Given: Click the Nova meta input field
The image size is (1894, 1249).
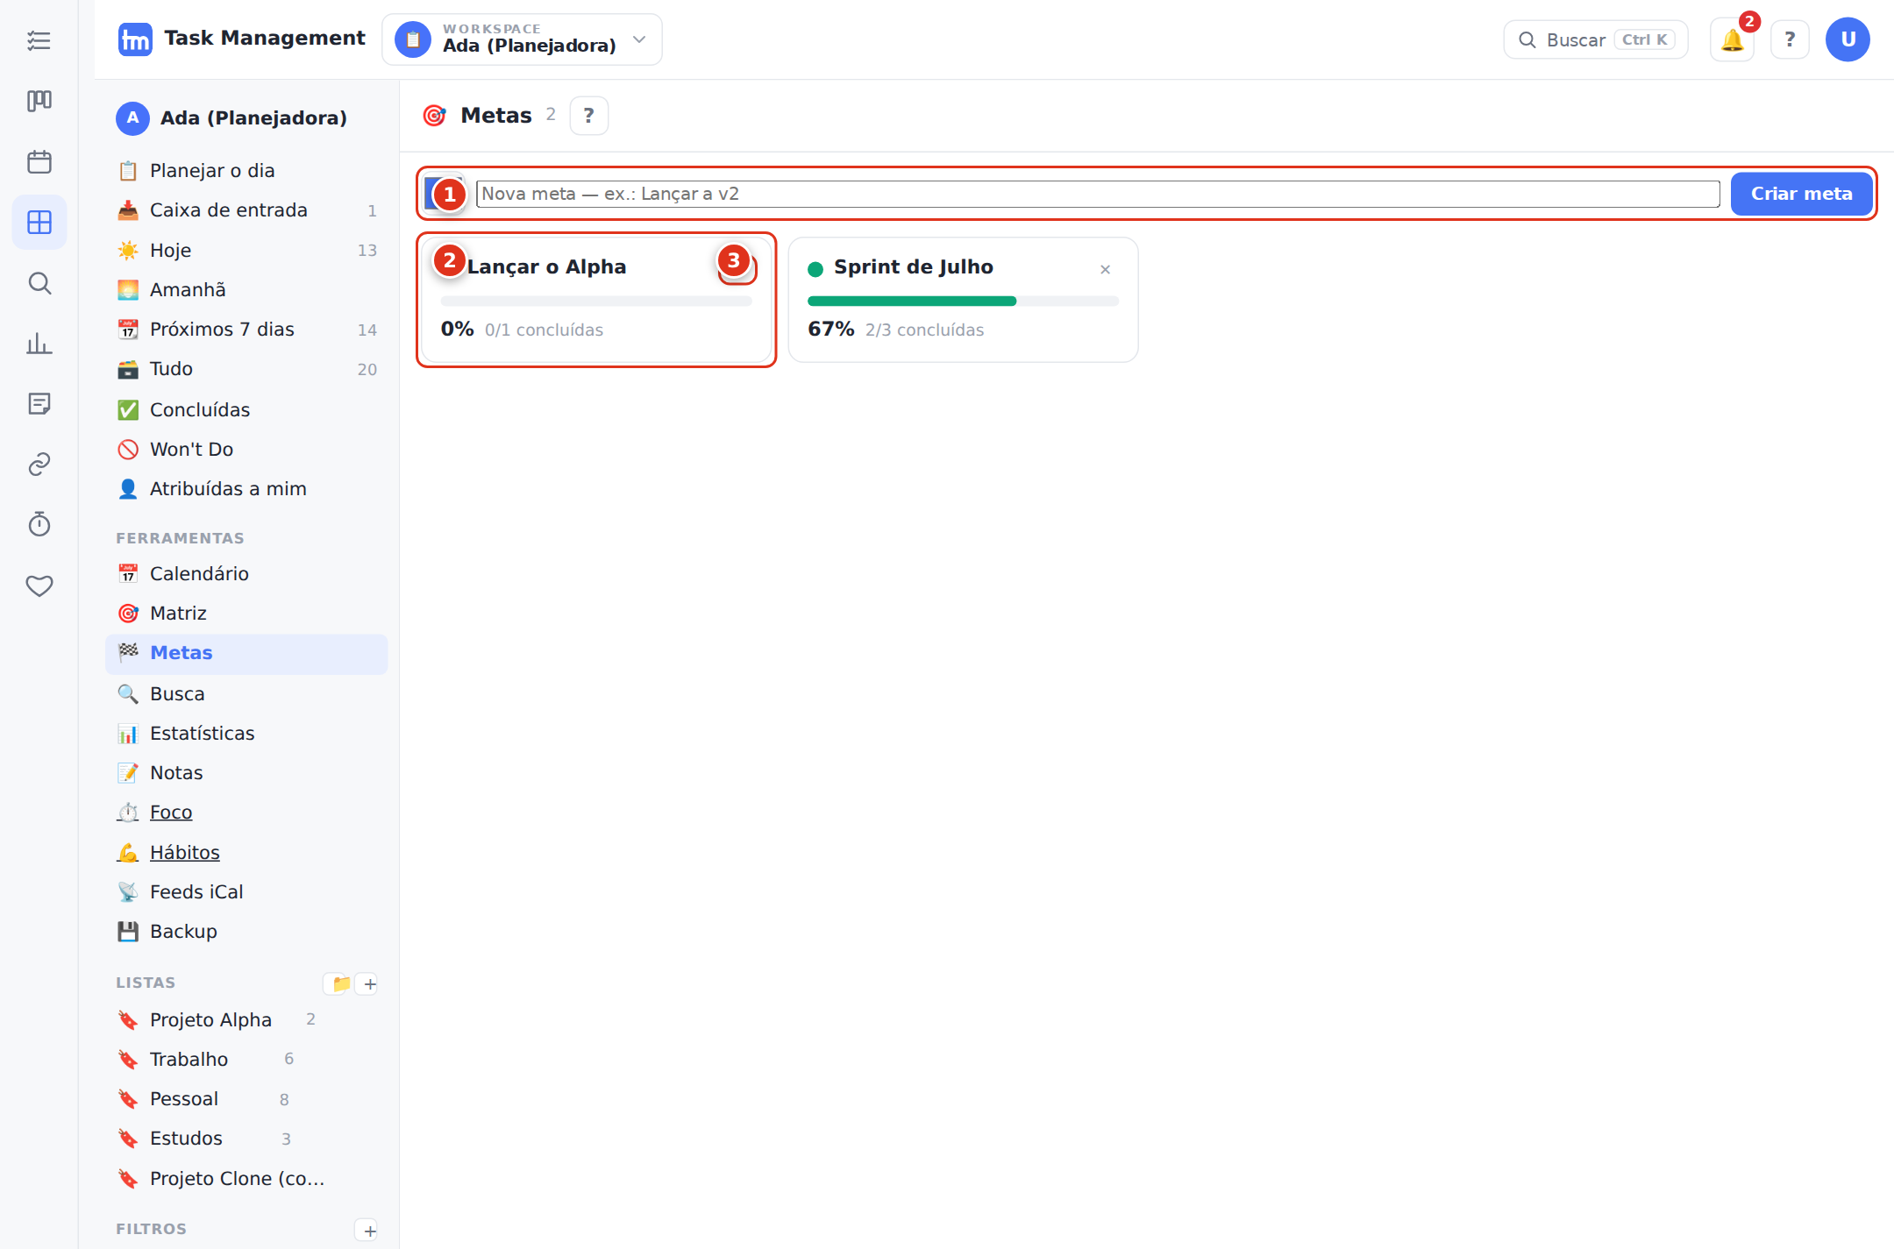Looking at the screenshot, I should pyautogui.click(x=1098, y=194).
